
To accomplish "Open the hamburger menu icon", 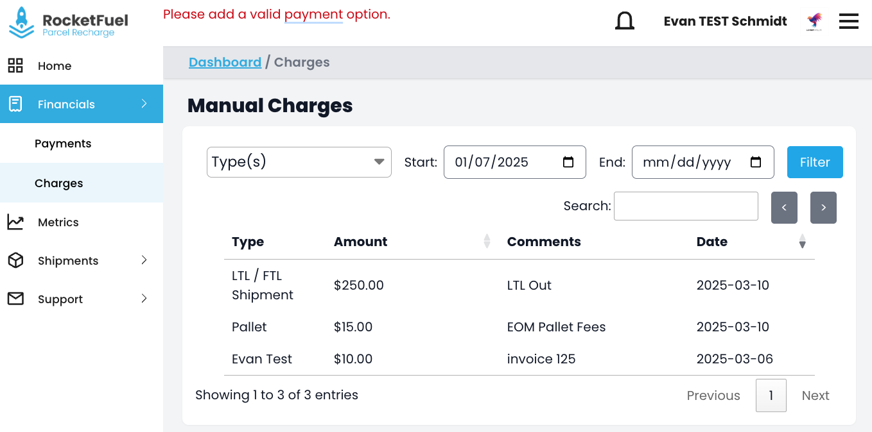I will [x=848, y=21].
